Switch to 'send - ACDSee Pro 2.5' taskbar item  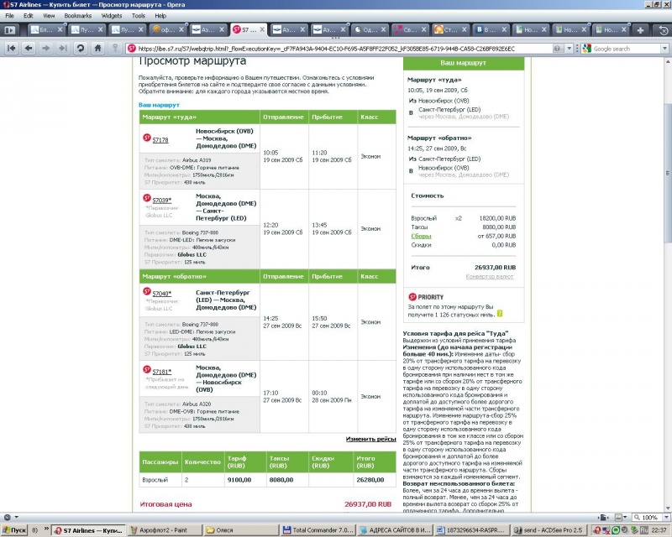[x=549, y=529]
